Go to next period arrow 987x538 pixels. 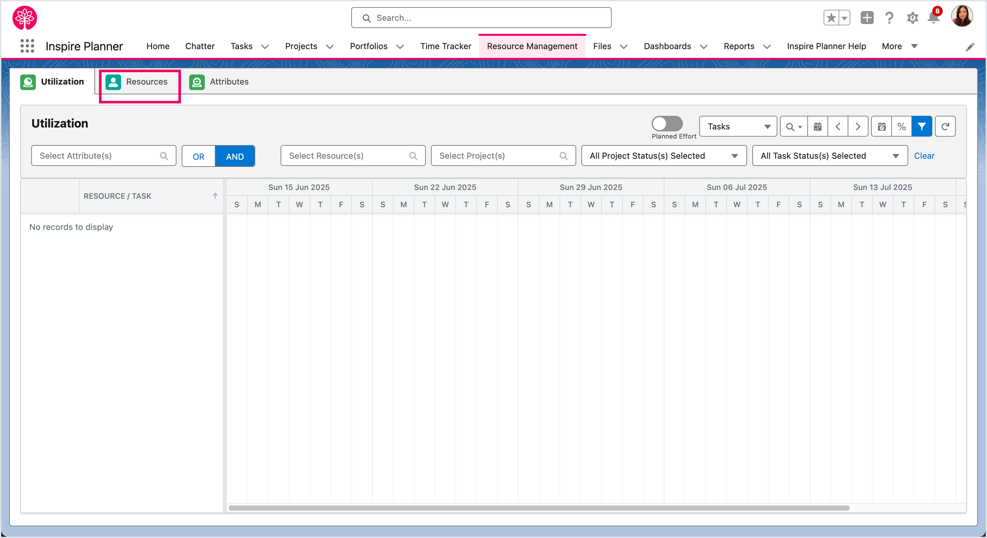click(858, 127)
